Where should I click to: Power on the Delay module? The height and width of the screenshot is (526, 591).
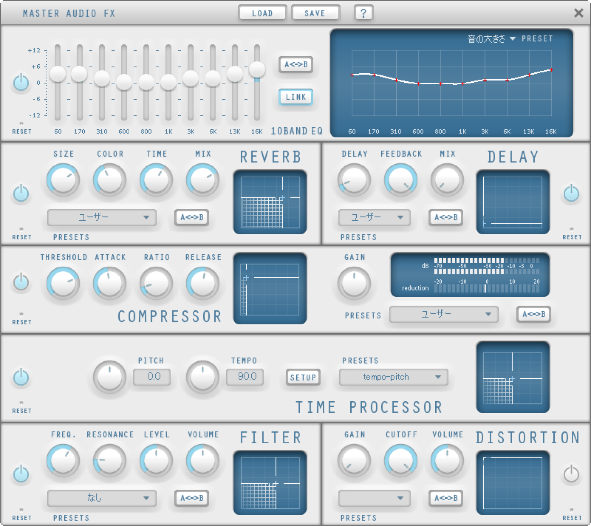pos(572,193)
